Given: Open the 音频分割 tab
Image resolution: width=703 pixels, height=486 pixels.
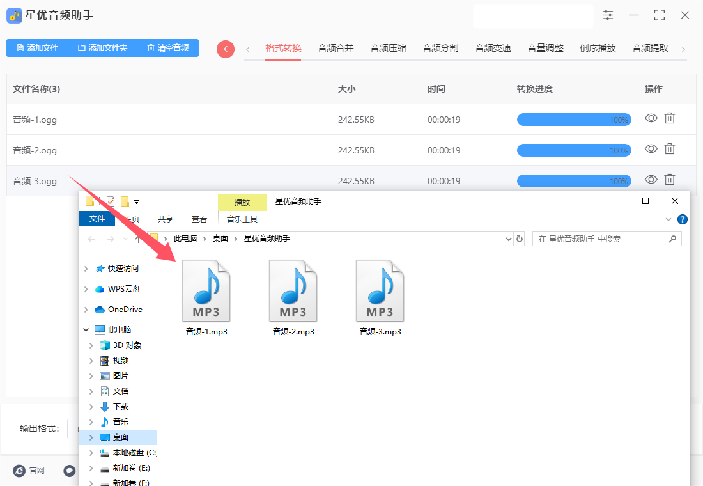Looking at the screenshot, I should [x=441, y=48].
